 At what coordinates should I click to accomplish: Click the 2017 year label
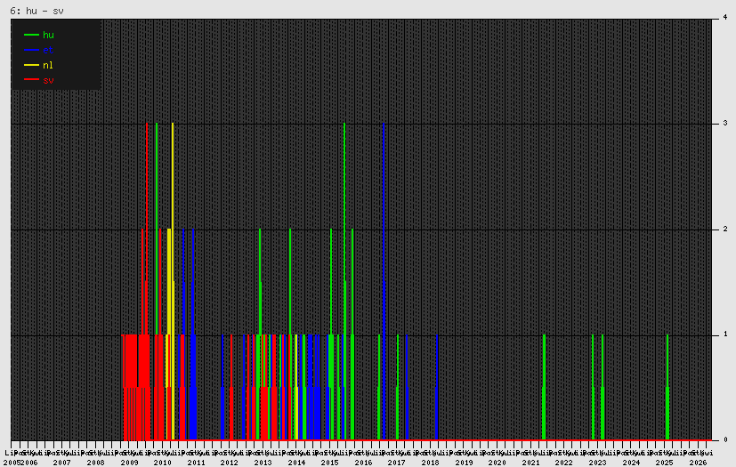[x=397, y=463]
